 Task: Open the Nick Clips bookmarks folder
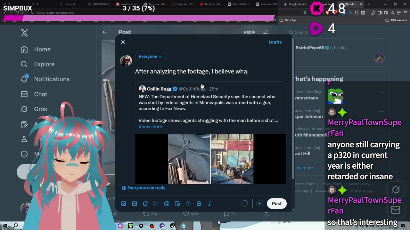[x=288, y=20]
